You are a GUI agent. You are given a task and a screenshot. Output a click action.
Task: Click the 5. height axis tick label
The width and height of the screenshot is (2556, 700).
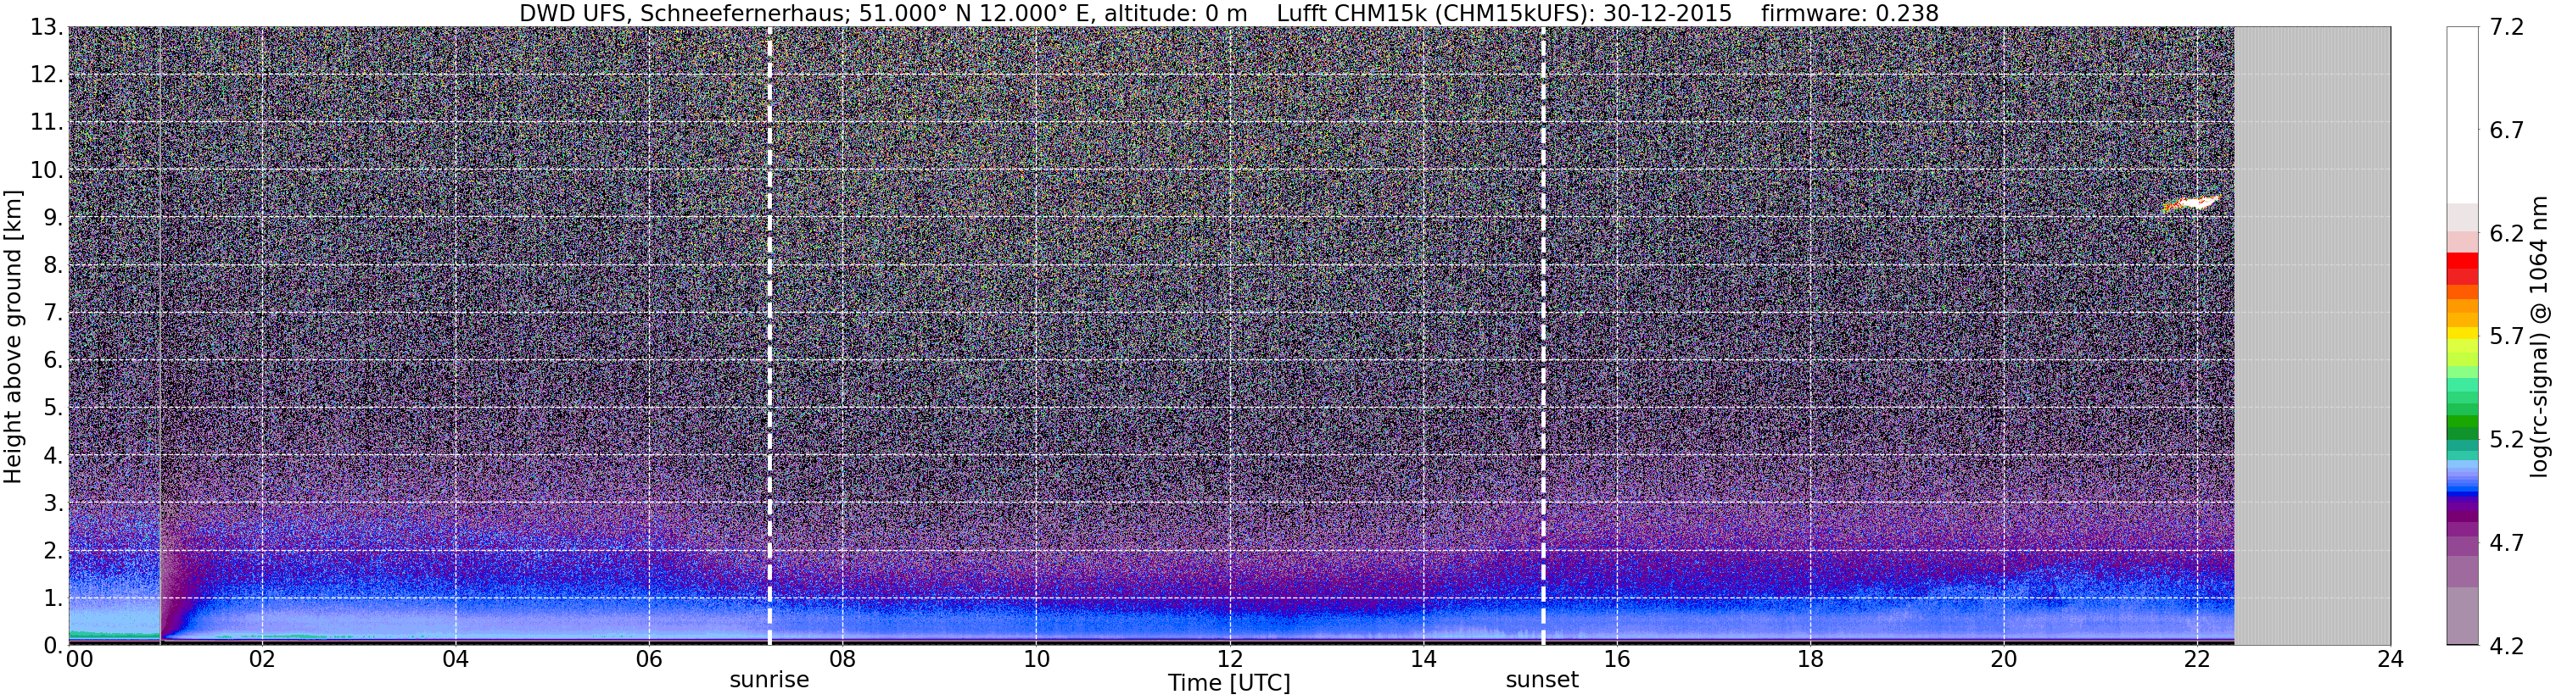click(x=53, y=408)
